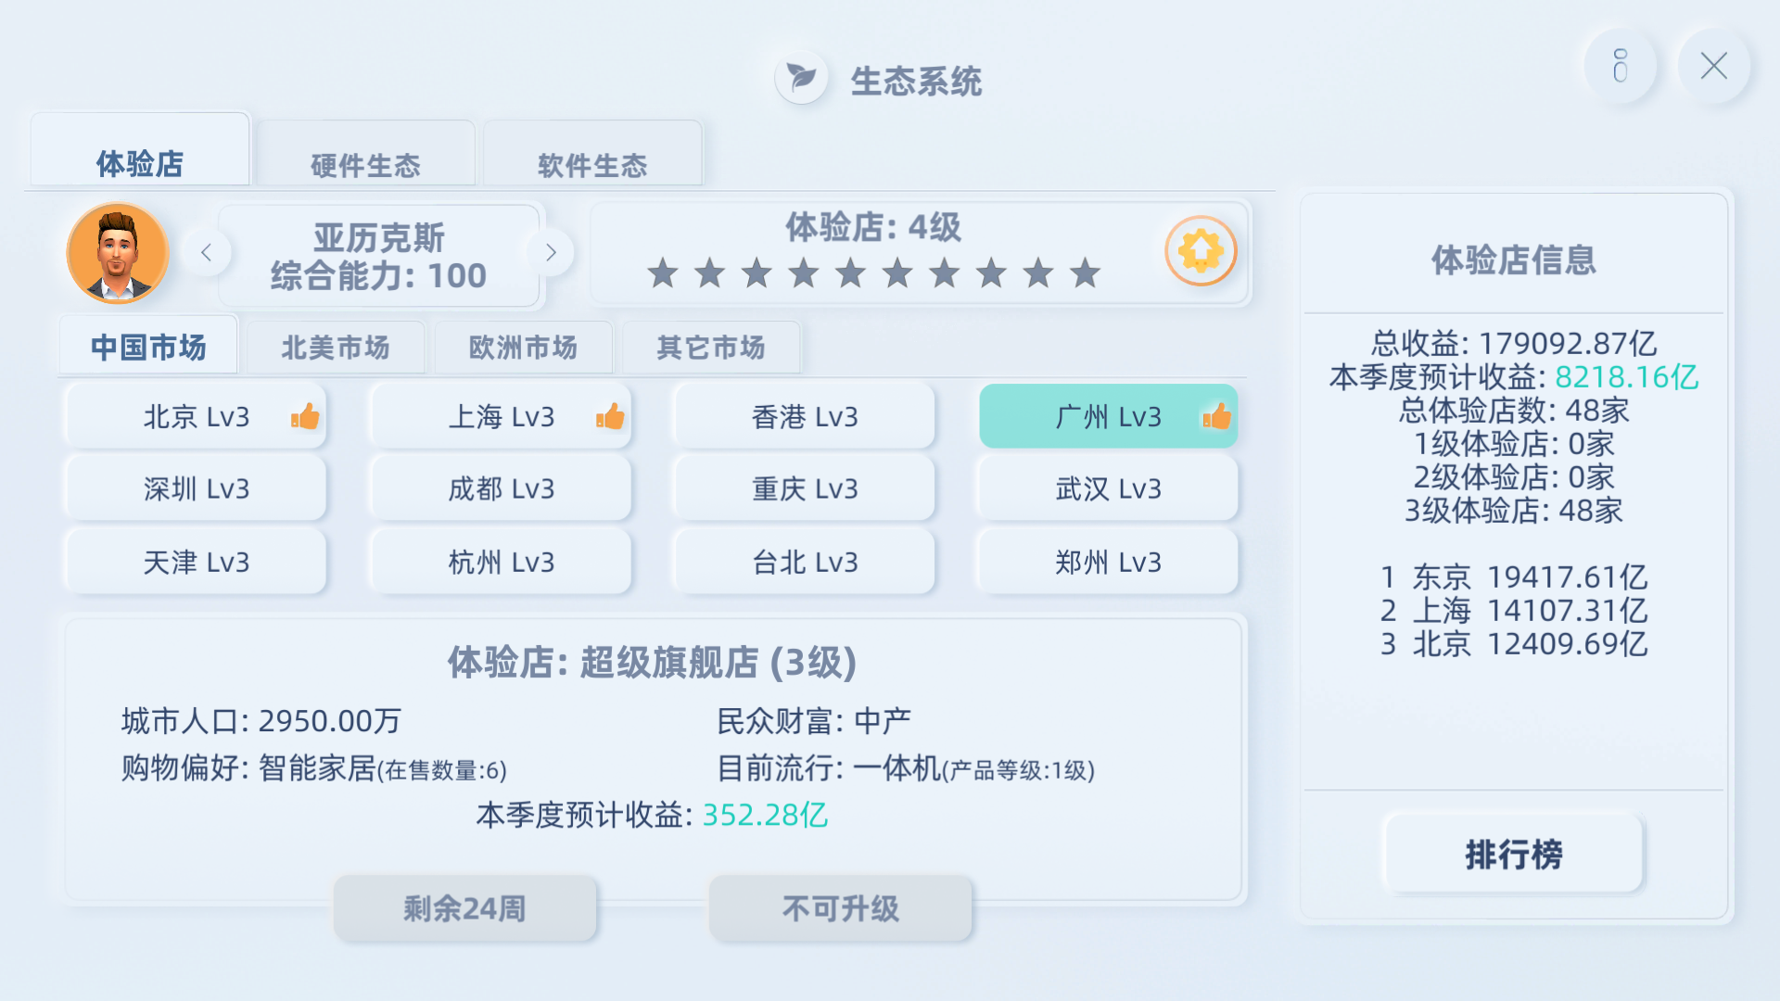Open the 排行榜 ranking button
Screen dimensions: 1780x1001
point(1514,854)
